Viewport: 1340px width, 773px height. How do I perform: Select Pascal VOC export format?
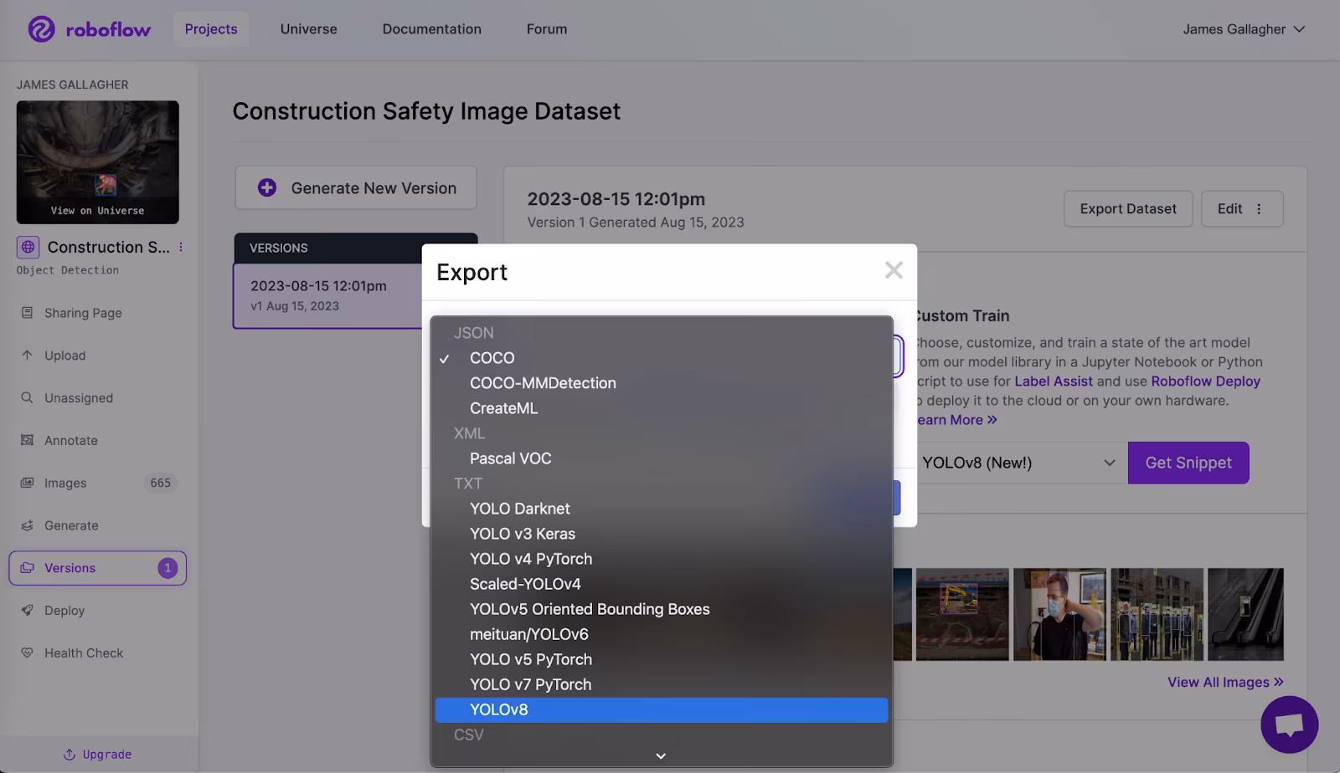coord(662,458)
